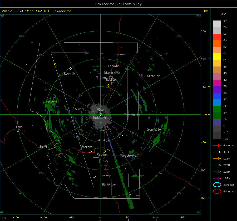Click the cyan 27ZW arrow icon
This screenshot has height=221, width=237.
click(x=217, y=165)
